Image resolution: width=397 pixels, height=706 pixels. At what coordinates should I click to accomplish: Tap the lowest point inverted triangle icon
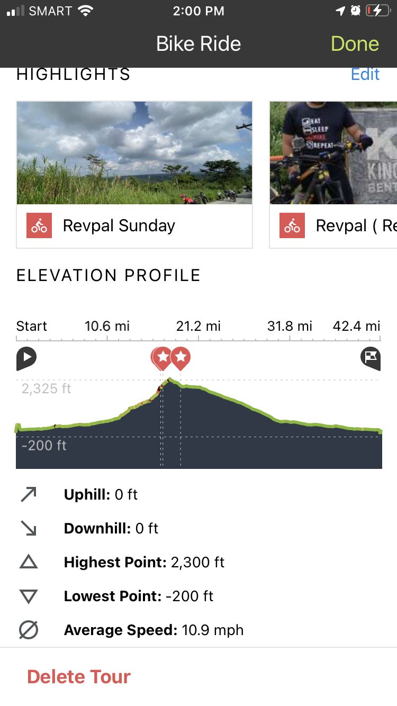point(29,596)
